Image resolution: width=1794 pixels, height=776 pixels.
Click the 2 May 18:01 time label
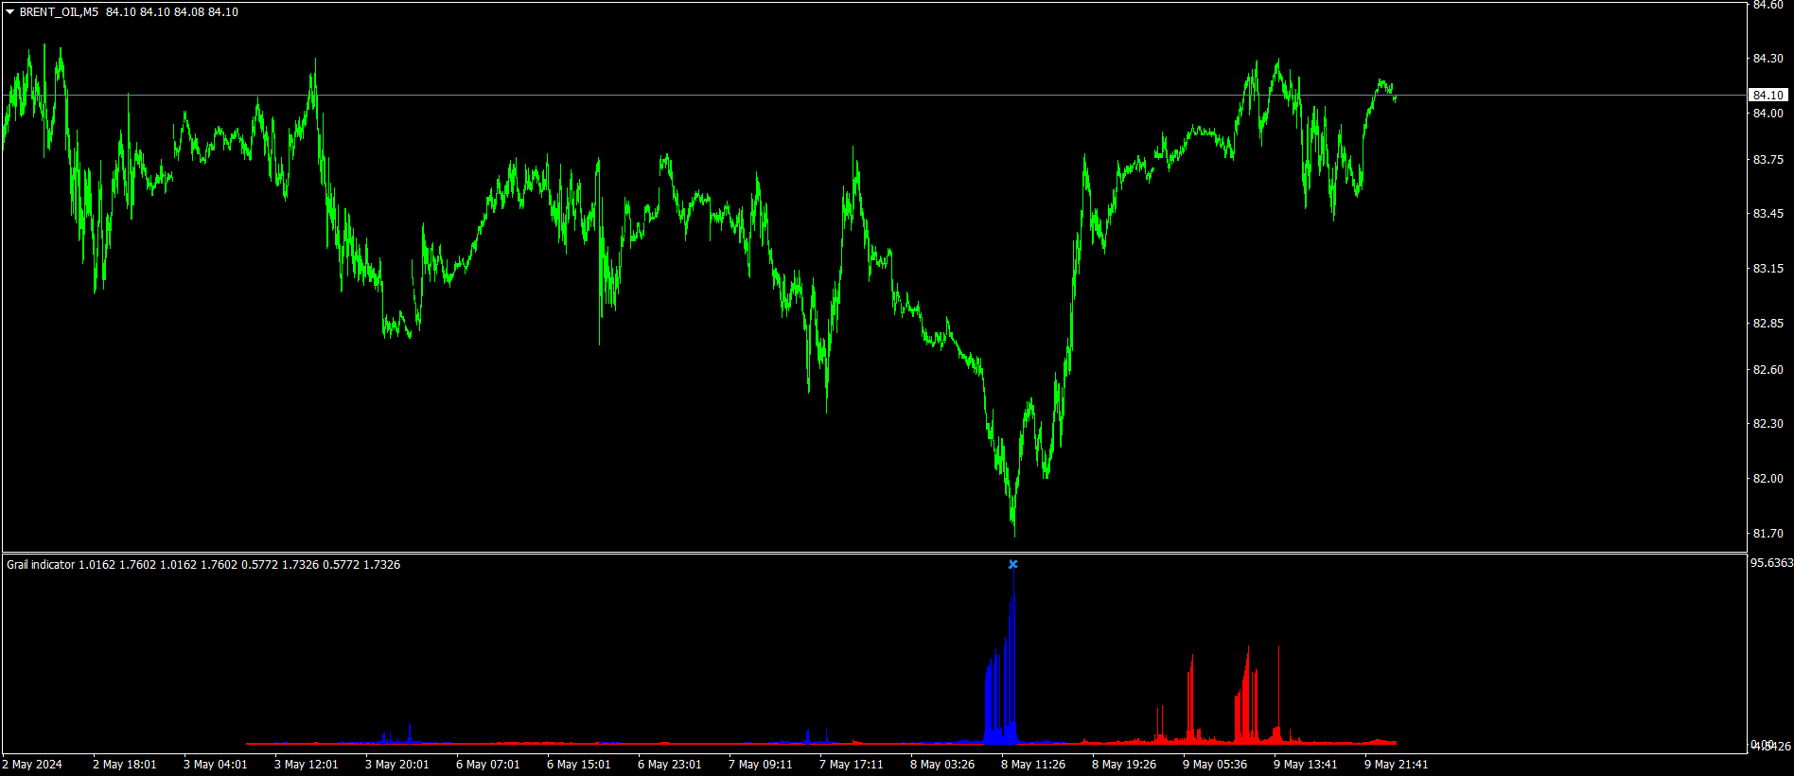[125, 765]
